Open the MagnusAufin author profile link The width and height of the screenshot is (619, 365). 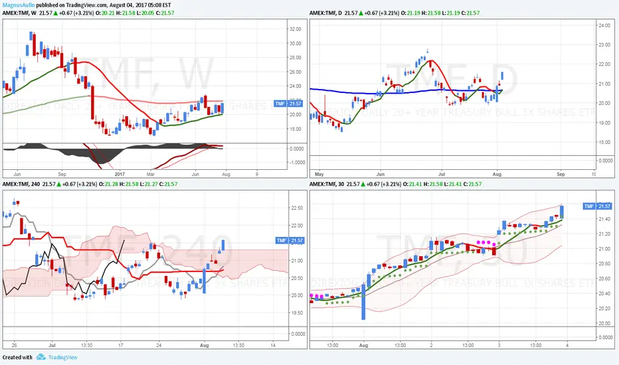[x=19, y=5]
